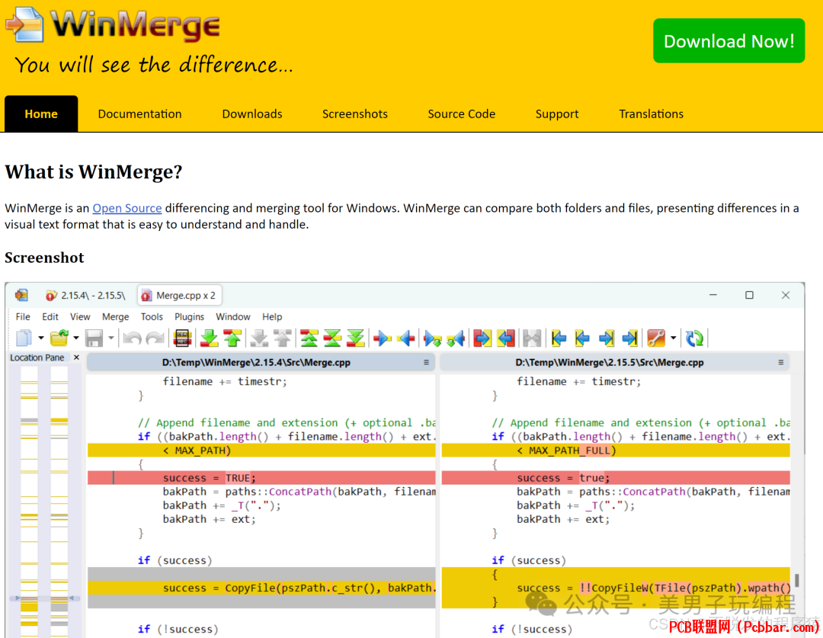Screen dimensions: 823x638
Task: Click the grayed-out Previous Conflict up arrow
Action: 283,338
